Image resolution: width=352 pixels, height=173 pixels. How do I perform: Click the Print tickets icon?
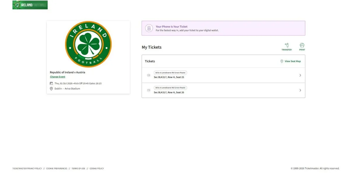point(302,45)
